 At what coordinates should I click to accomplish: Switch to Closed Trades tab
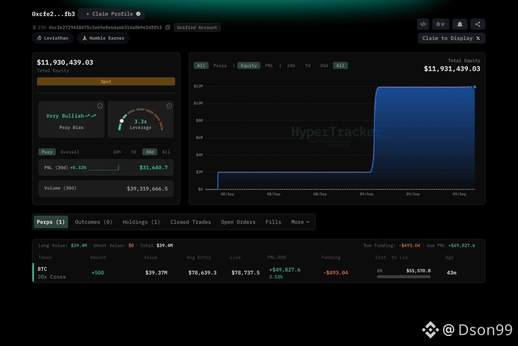click(191, 222)
